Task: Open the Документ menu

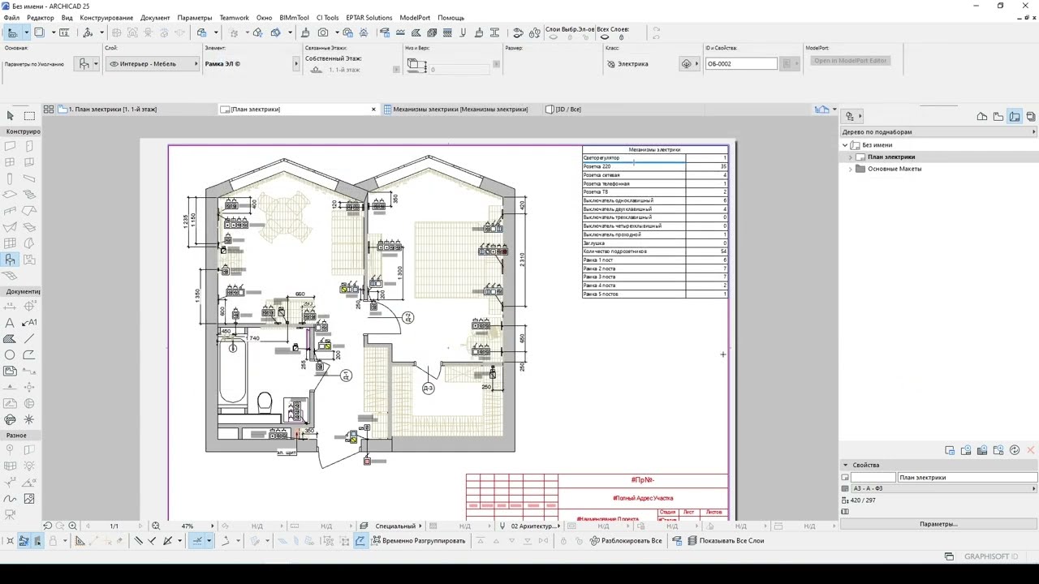Action: [155, 18]
